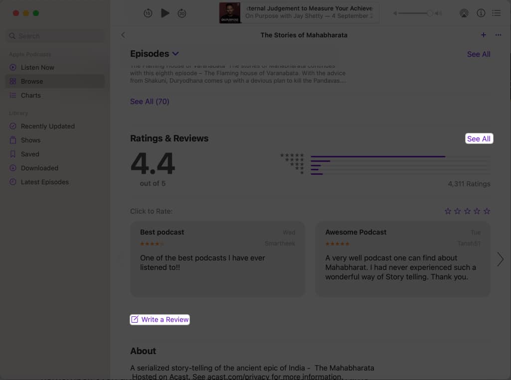
Task: Open Latest Episodes
Action: tap(55, 182)
